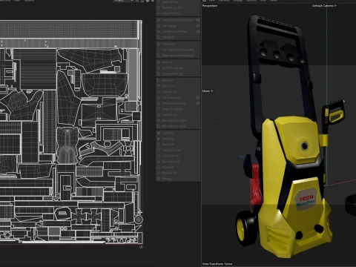356x267 pixels.
Task: Click Restore UV
Action: tap(178, 173)
